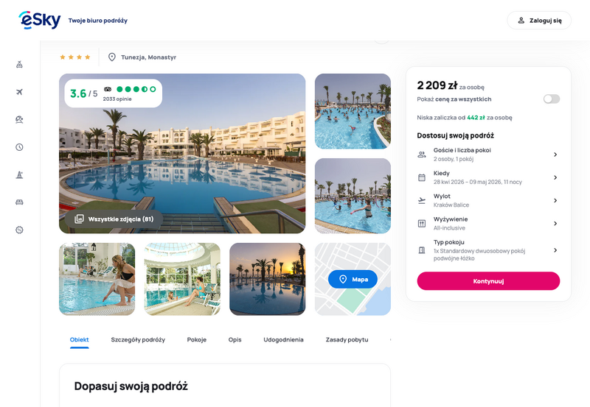This screenshot has height=407, width=590.
Task: Expand the Wylot Kraków Balice option
Action: pyautogui.click(x=488, y=200)
